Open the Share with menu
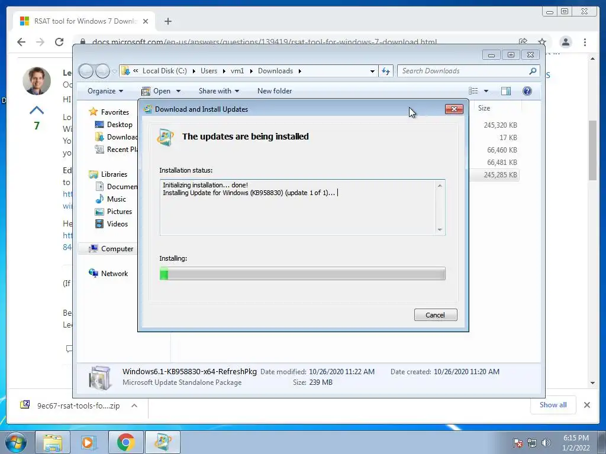The image size is (606, 454). pyautogui.click(x=219, y=91)
